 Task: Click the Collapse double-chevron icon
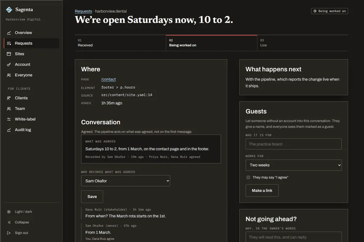coord(9,222)
